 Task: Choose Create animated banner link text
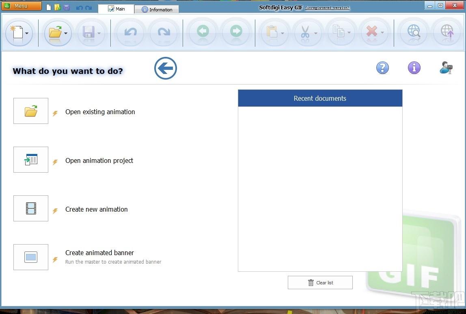coord(99,253)
